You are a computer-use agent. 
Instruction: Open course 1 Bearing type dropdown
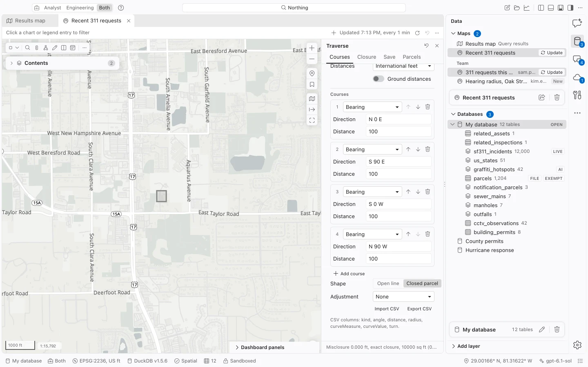click(x=372, y=107)
